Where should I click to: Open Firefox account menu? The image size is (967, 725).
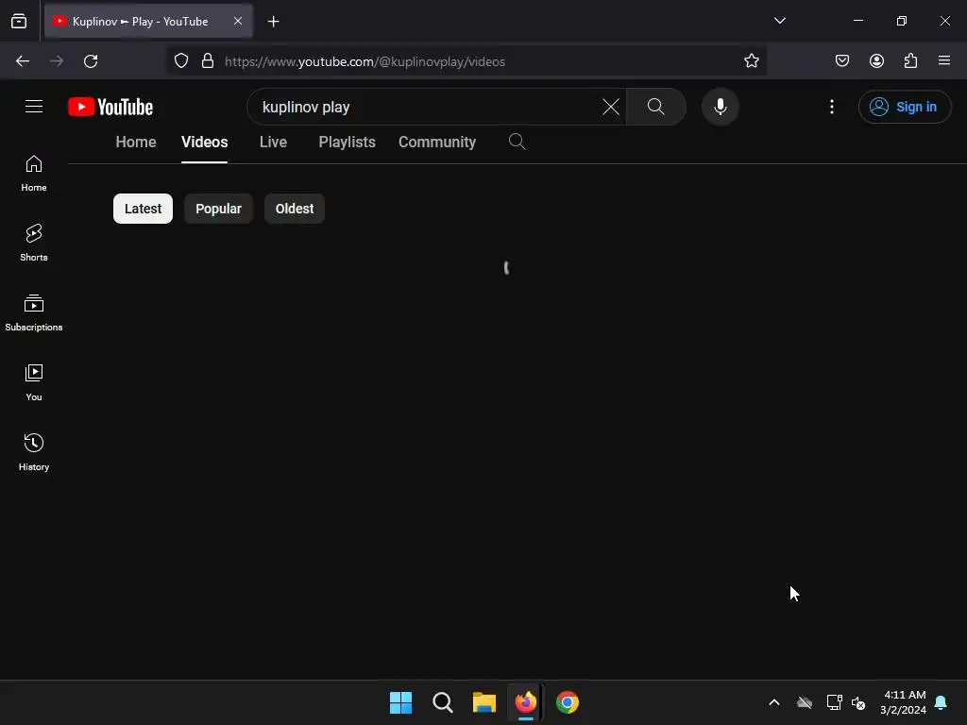click(x=876, y=60)
